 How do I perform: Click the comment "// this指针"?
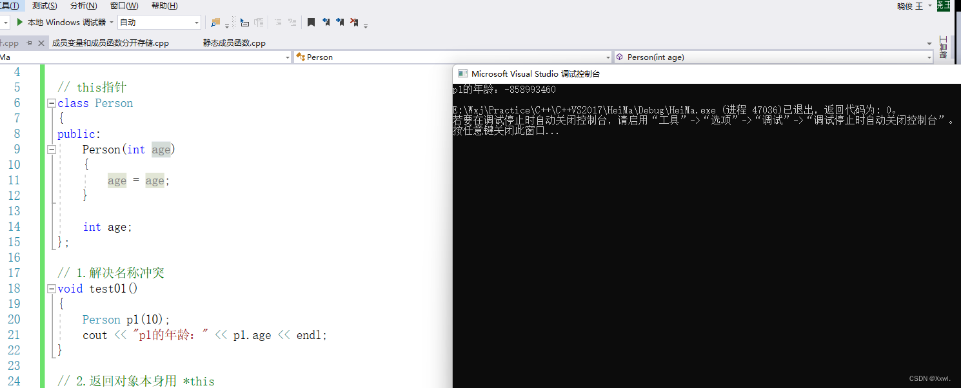[92, 88]
